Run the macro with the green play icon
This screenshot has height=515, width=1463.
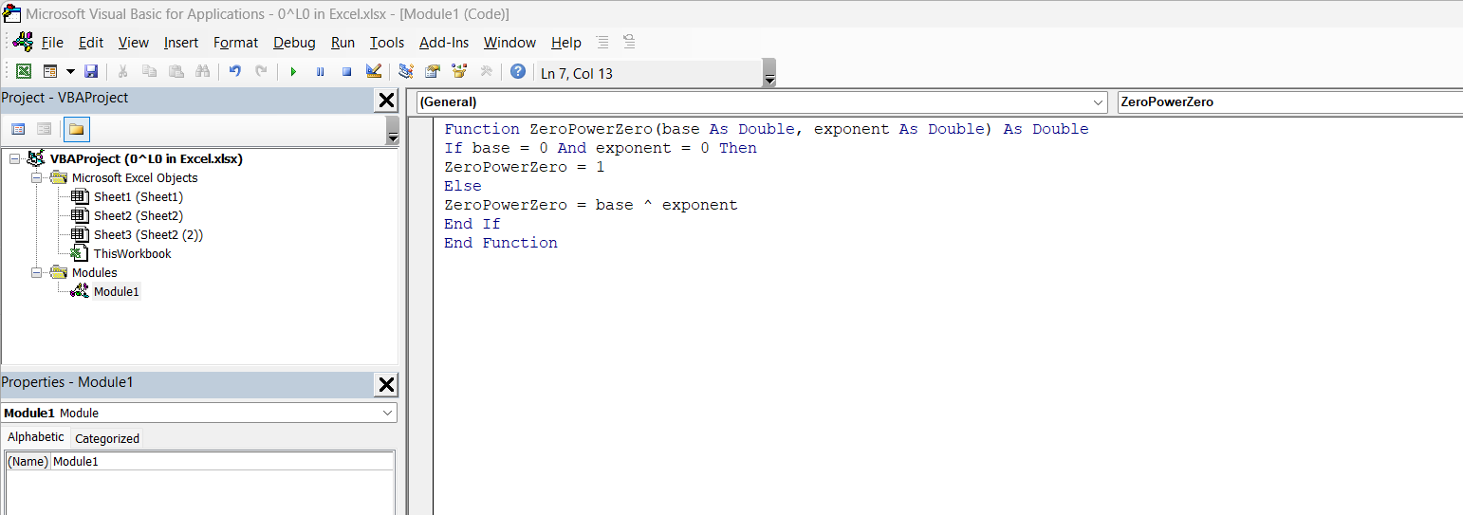[293, 72]
